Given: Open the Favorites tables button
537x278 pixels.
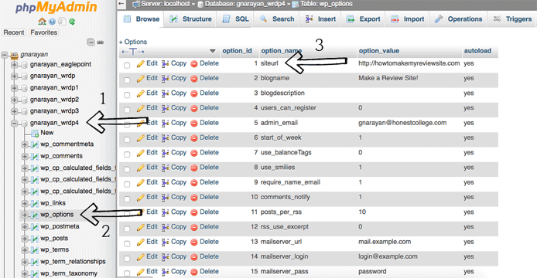Looking at the screenshot, I should pyautogui.click(x=43, y=32).
